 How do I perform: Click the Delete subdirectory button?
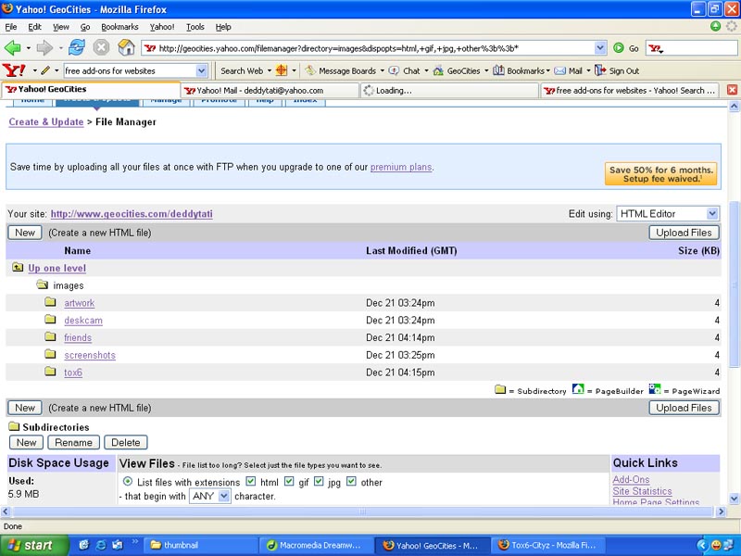[x=126, y=443]
